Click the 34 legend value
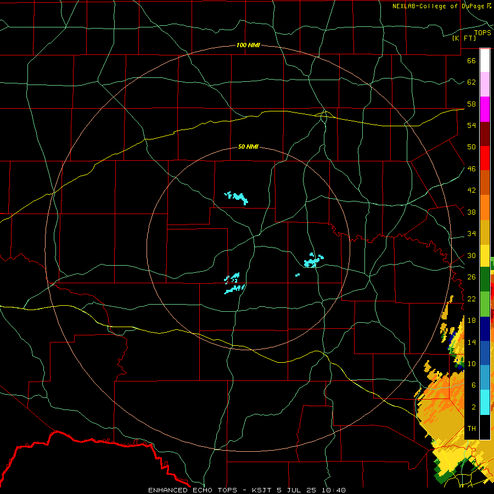 [x=471, y=233]
